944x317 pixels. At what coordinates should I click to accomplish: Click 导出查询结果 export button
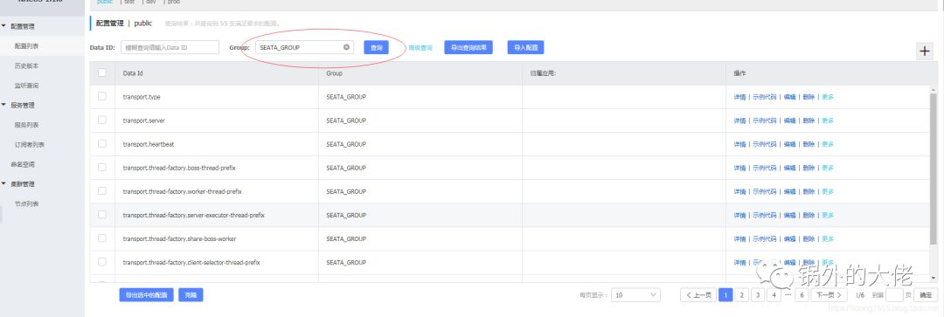pos(469,47)
